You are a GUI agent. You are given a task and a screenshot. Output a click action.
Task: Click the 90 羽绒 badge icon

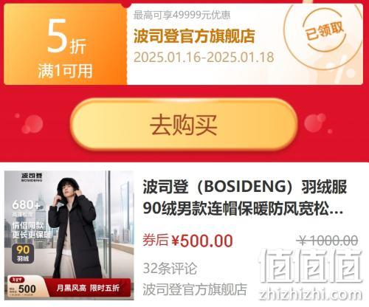(23, 253)
